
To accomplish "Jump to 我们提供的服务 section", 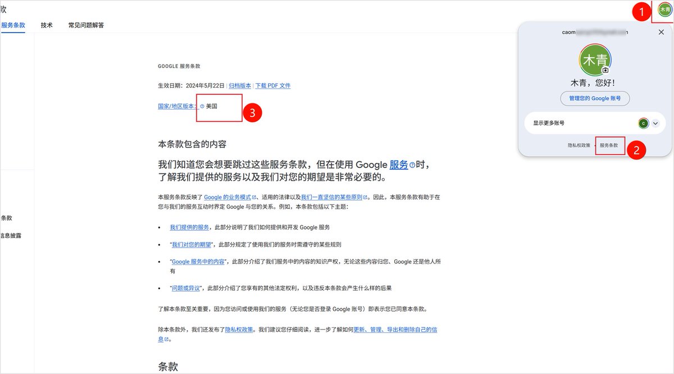I will [189, 227].
